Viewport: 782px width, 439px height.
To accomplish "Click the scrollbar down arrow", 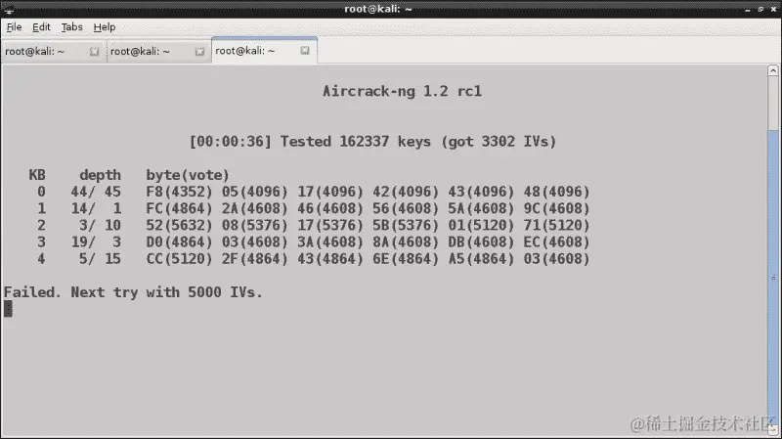I will 773,430.
